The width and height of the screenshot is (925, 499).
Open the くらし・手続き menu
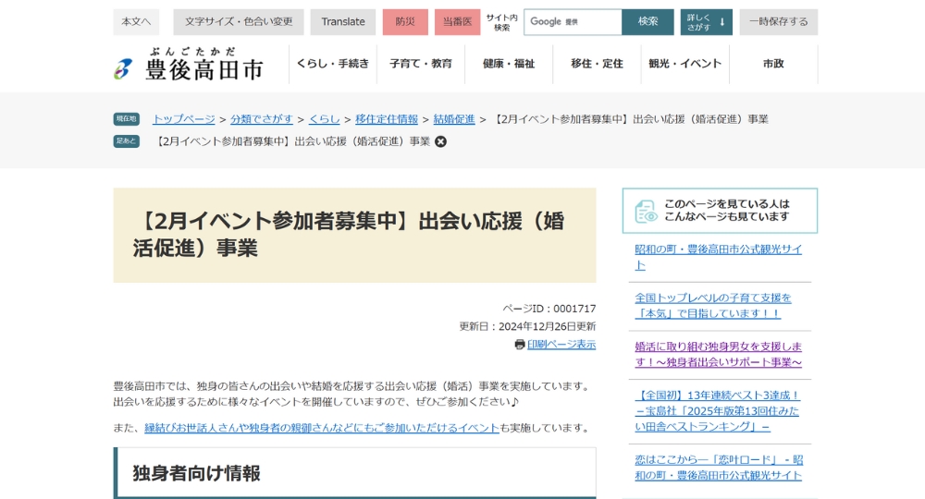coord(333,64)
